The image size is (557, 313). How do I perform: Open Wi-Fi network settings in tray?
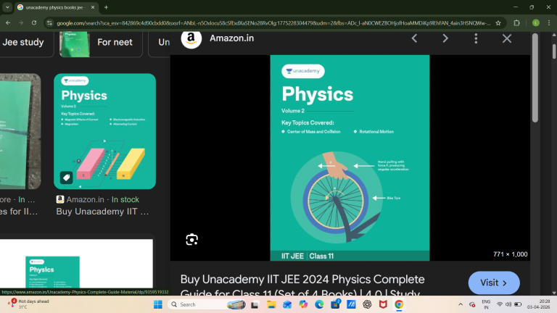tap(500, 304)
